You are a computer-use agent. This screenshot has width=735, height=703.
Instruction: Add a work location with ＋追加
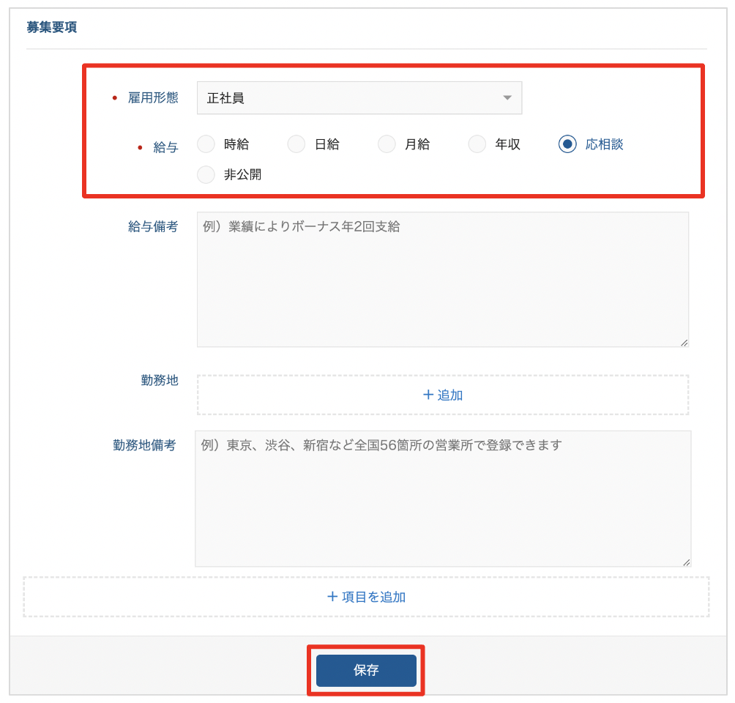pos(442,395)
